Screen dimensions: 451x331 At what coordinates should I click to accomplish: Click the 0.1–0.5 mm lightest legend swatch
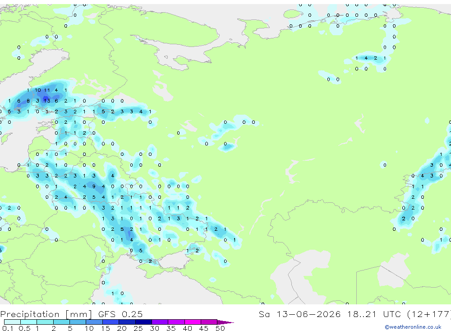12,322
